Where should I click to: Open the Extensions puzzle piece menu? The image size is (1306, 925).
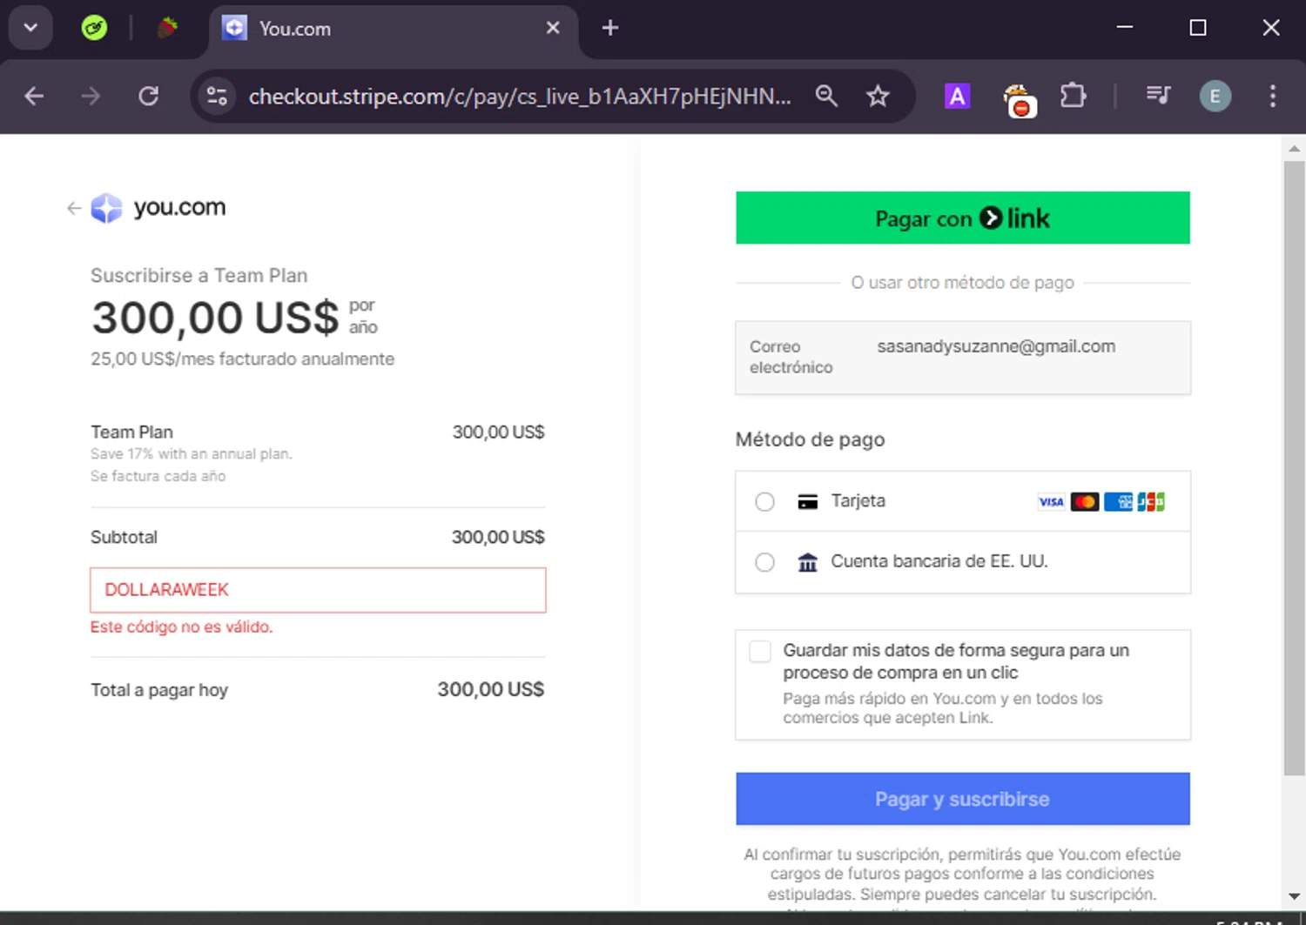pos(1073,96)
